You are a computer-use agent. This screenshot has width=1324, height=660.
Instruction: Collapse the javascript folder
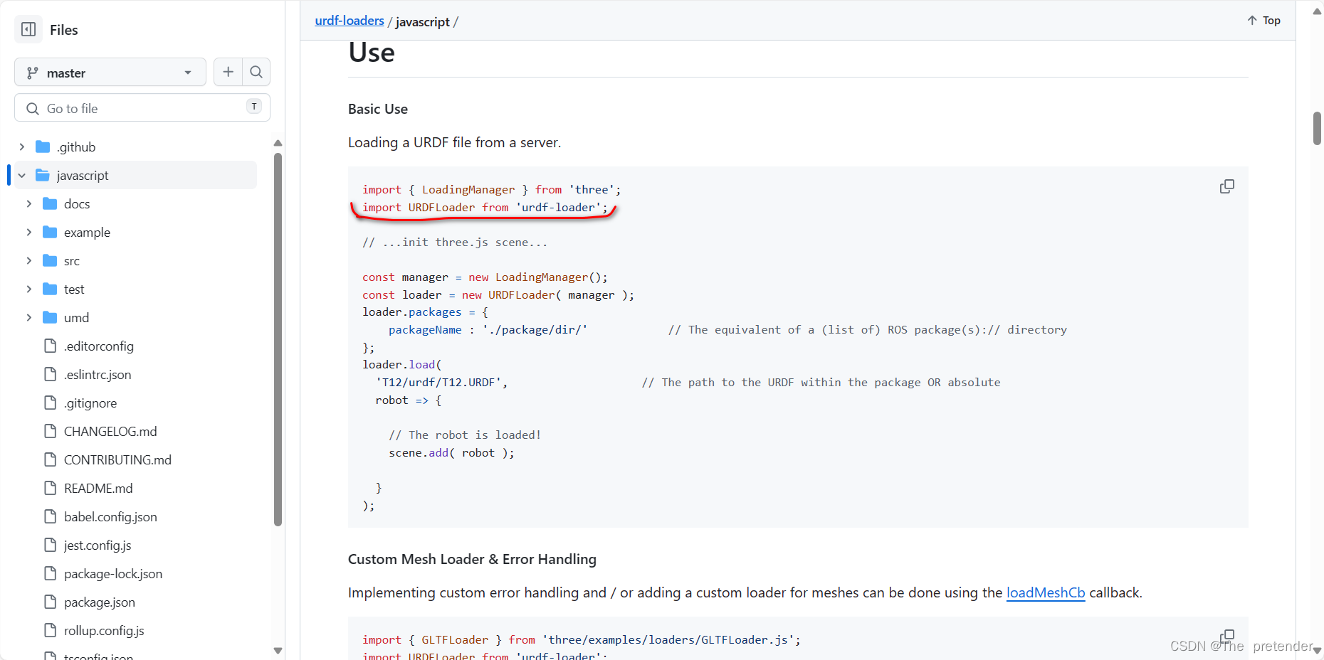coord(21,175)
